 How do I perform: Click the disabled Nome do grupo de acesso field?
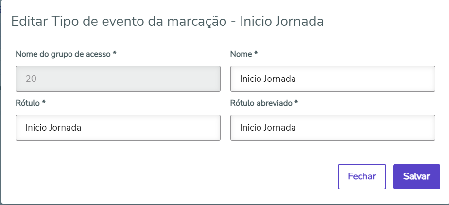pos(118,79)
